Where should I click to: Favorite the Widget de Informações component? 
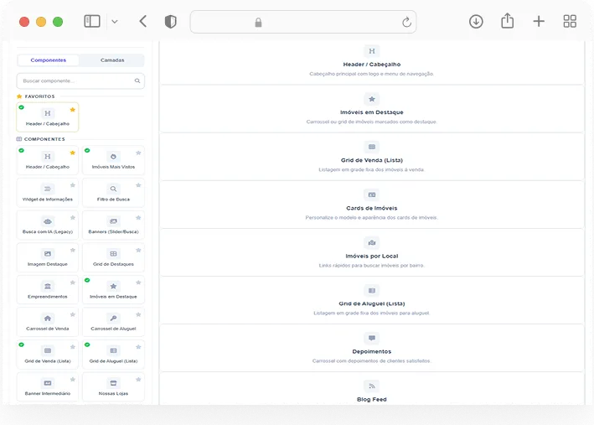tap(72, 185)
